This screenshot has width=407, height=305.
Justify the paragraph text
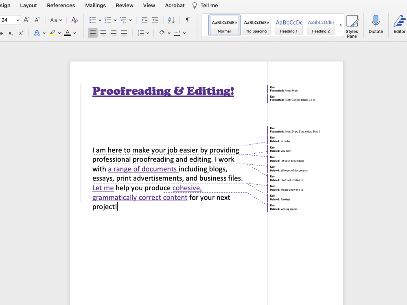(124, 33)
